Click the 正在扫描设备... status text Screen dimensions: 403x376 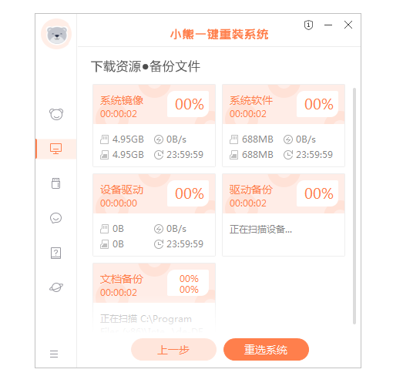[x=260, y=230]
